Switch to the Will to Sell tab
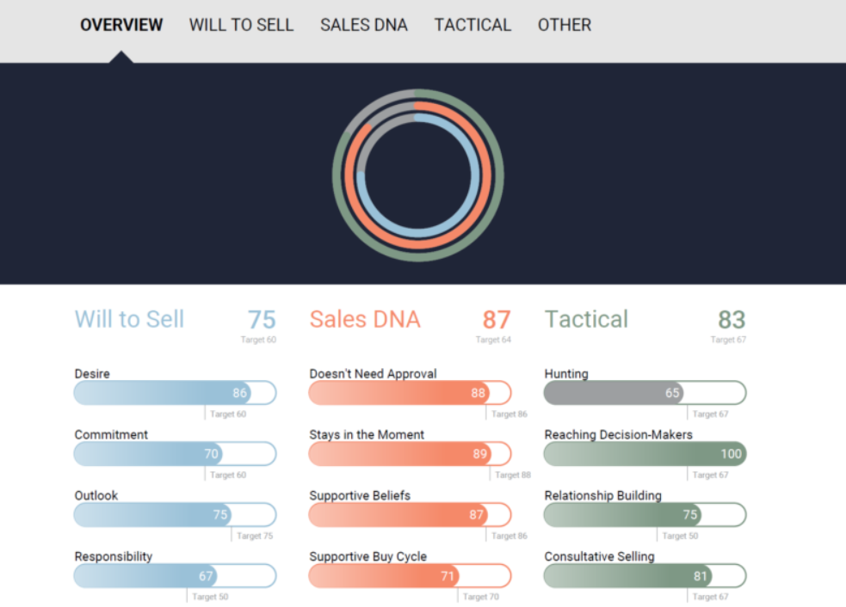Image resolution: width=846 pixels, height=607 pixels. coord(241,25)
